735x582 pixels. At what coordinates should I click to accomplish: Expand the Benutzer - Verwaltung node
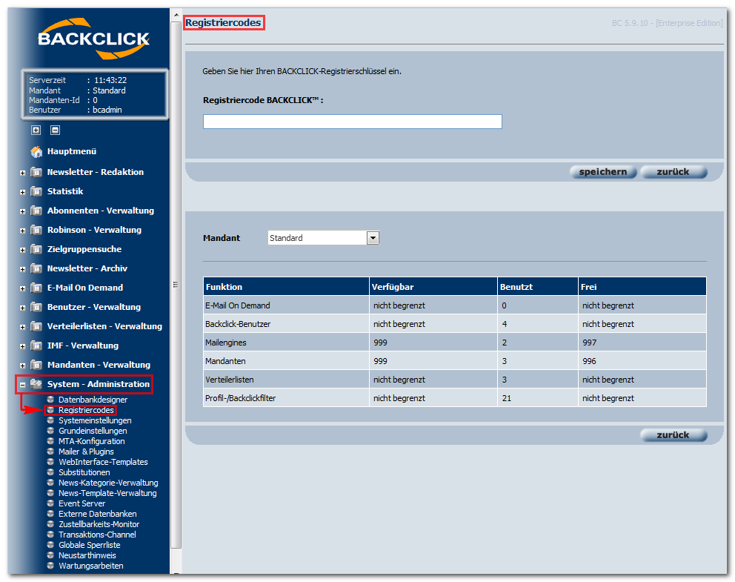tap(22, 308)
